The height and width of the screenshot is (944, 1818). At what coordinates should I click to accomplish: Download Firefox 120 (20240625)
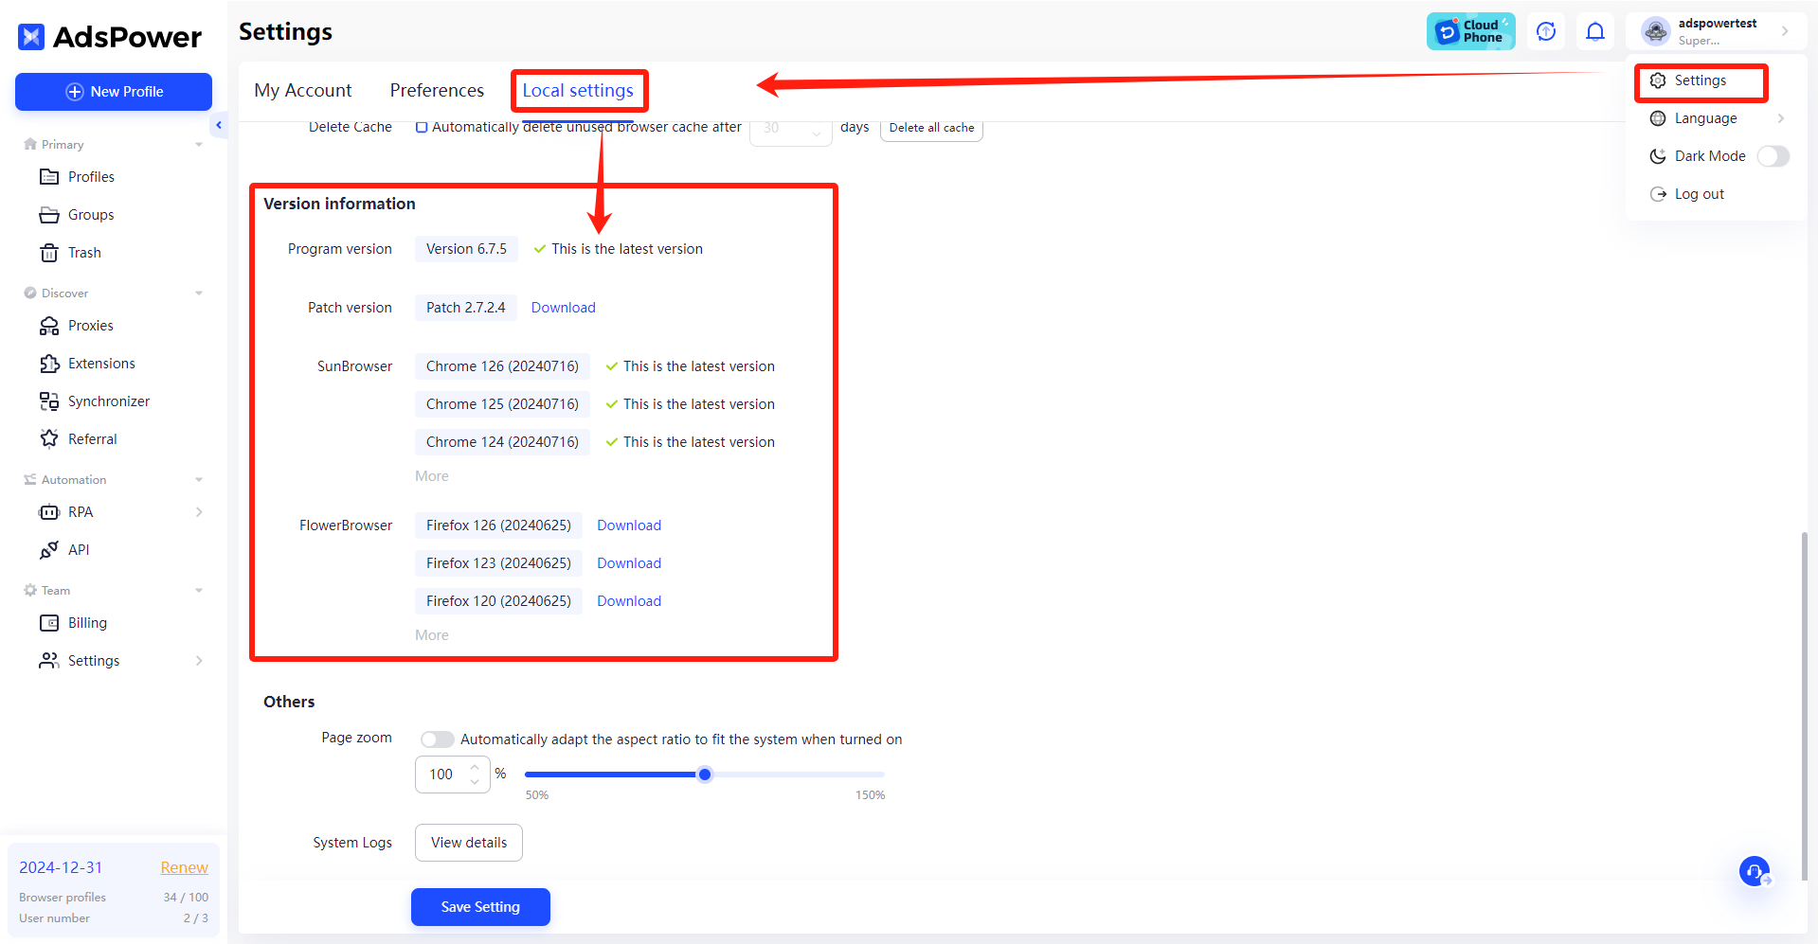(x=629, y=601)
